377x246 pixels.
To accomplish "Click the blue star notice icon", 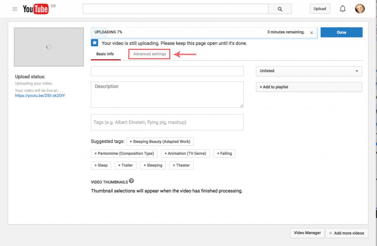I will click(95, 43).
